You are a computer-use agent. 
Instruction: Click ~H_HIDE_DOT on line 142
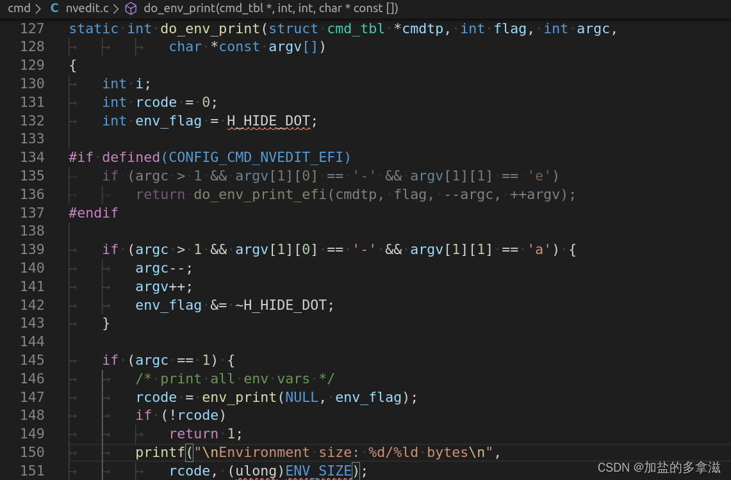pyautogui.click(x=281, y=305)
